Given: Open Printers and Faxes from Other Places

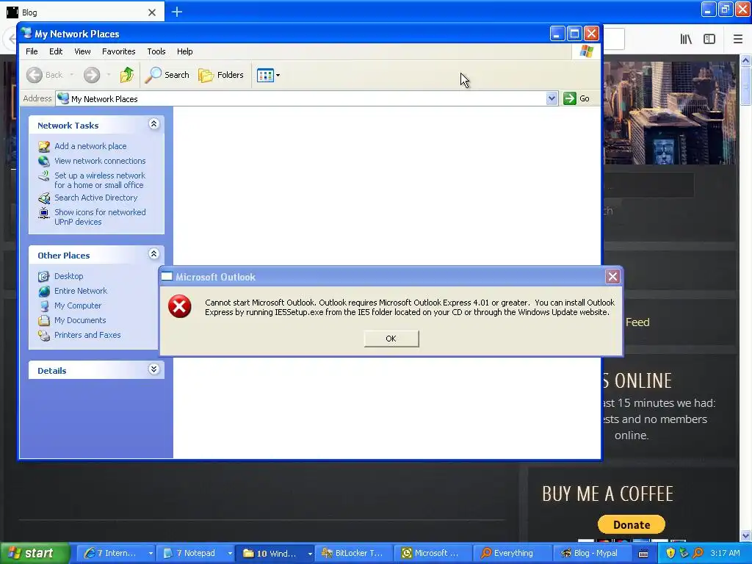Looking at the screenshot, I should pyautogui.click(x=87, y=335).
